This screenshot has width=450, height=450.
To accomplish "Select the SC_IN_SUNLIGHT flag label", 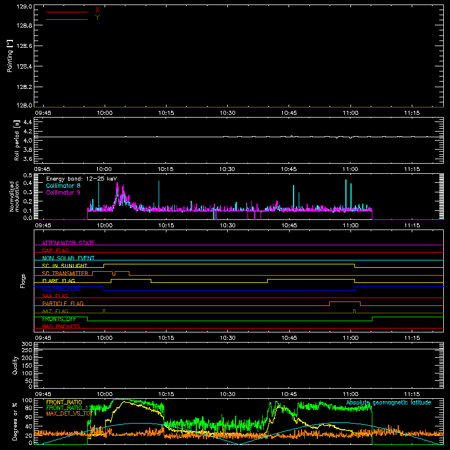I will coord(65,265).
